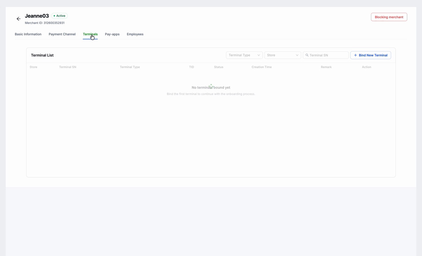422x256 pixels.
Task: Switch to the Basic Information tab
Action: pos(28,34)
